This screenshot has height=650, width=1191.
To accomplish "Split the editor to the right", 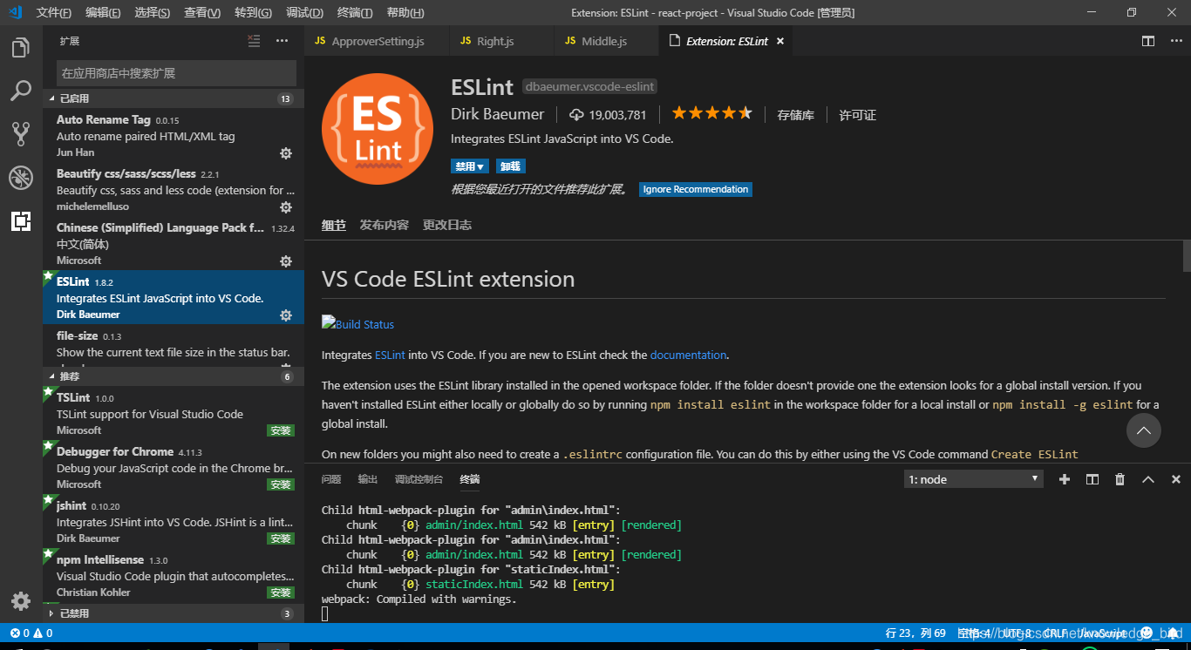I will pyautogui.click(x=1148, y=41).
